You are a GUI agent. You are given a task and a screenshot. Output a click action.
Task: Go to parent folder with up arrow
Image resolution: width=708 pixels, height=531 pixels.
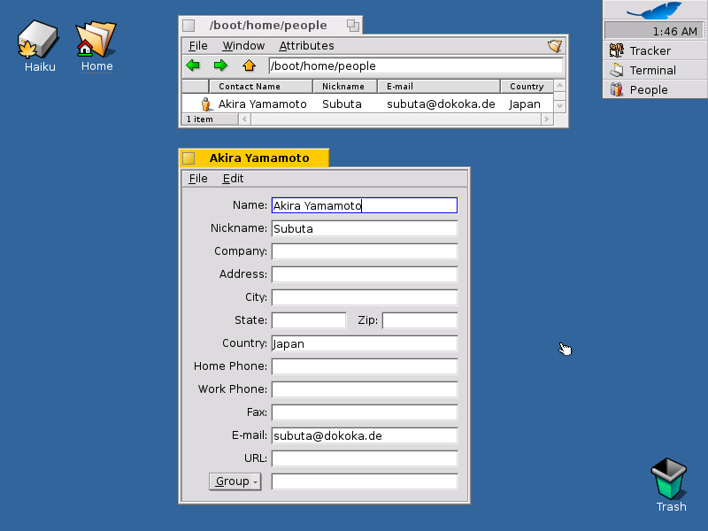coord(249,65)
